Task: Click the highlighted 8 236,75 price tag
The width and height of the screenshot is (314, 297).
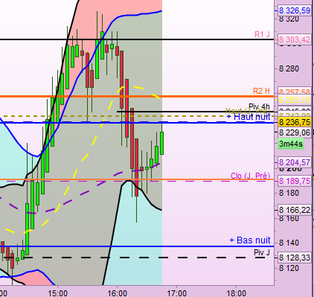Action: 294,122
